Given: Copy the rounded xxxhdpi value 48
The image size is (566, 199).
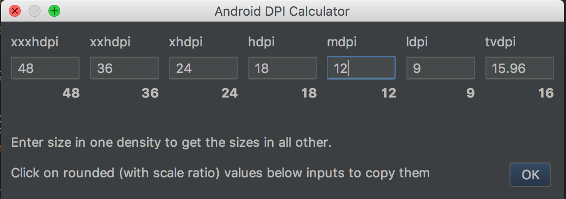Looking at the screenshot, I should click(71, 93).
